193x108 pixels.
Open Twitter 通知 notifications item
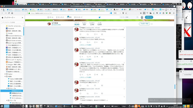(x=69, y=17)
